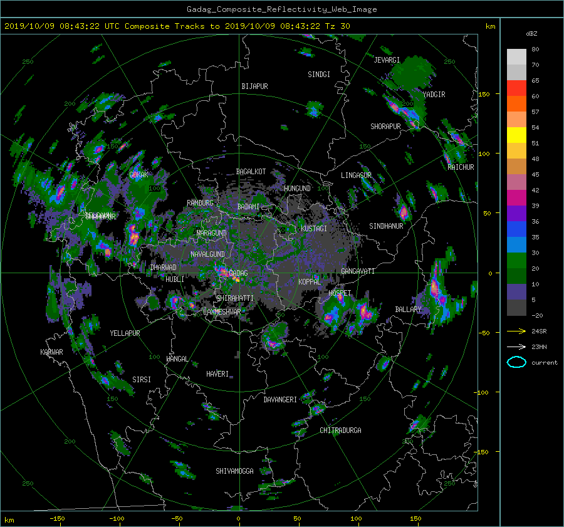This screenshot has height=527, width=564.
Task: Select the purple 36-39 dBZ legend swatch
Action: [516, 213]
